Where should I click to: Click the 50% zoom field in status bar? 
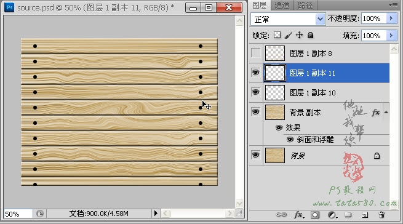(18, 214)
